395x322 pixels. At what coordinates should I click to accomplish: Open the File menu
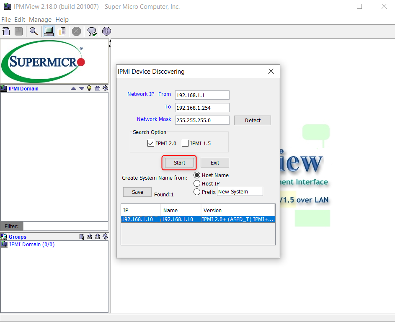6,20
